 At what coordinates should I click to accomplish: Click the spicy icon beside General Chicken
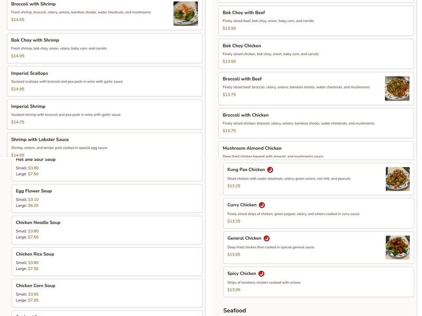(x=266, y=239)
